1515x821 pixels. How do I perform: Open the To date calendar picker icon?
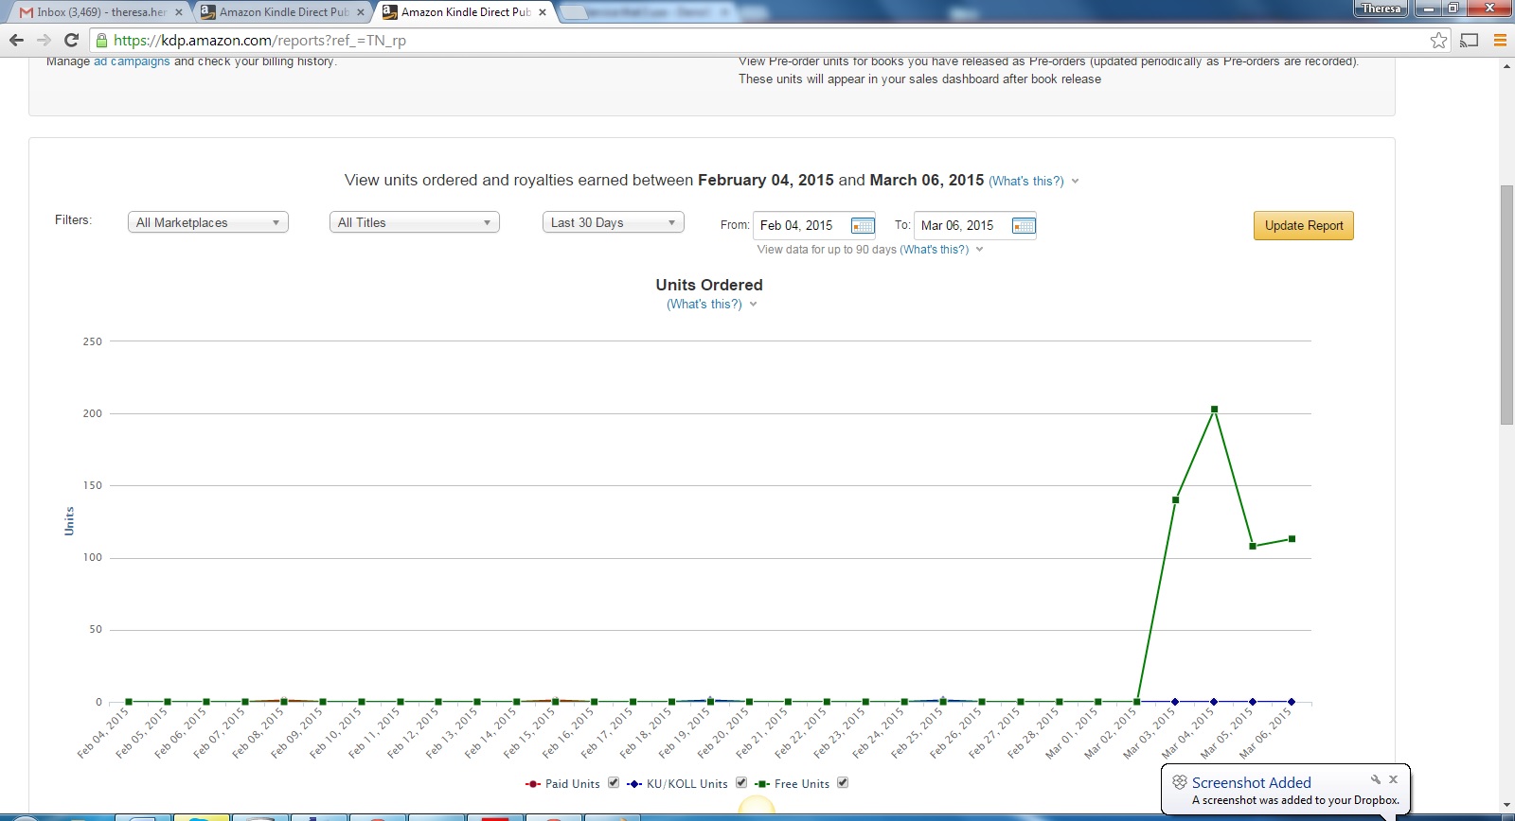(x=1023, y=225)
